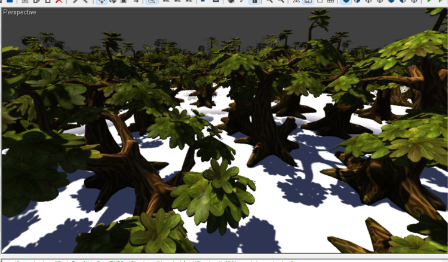Image resolution: width=448 pixels, height=262 pixels.
Task: Toggle the highlighted solid blue cube mode
Action: coord(346,2)
